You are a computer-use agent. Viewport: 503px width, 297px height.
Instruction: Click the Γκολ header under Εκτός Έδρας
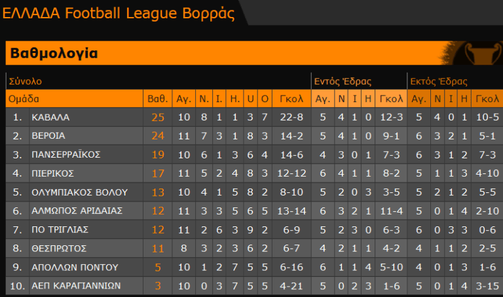coord(487,99)
